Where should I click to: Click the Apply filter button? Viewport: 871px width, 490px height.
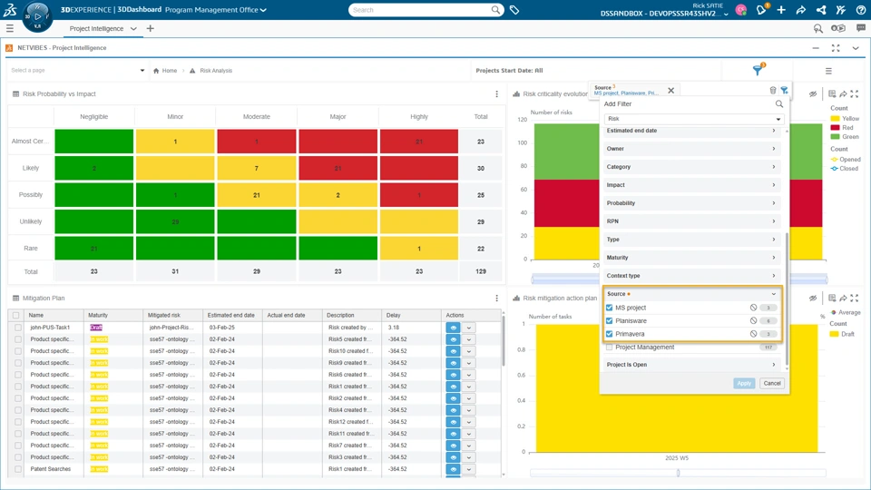click(x=744, y=383)
